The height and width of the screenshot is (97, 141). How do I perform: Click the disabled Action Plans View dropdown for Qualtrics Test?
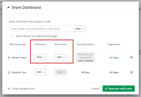[x=61, y=72]
